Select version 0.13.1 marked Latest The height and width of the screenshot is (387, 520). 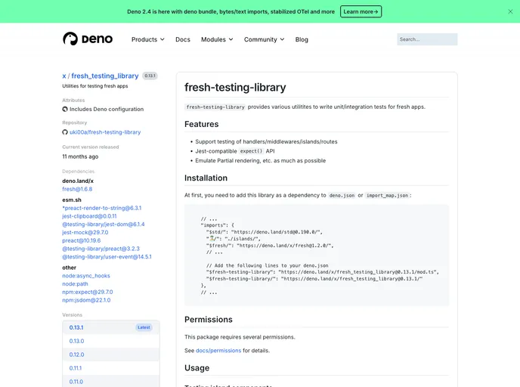(111, 327)
